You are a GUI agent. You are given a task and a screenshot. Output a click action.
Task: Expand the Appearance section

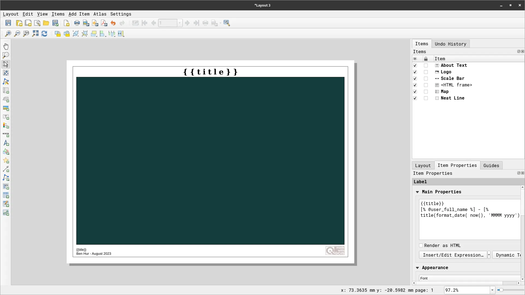click(418, 268)
